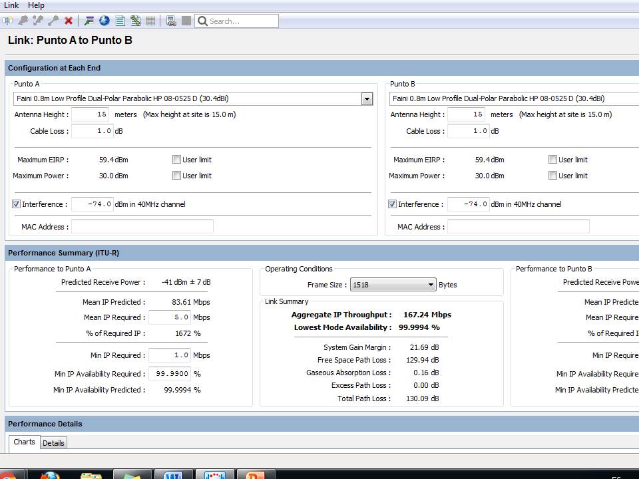The width and height of the screenshot is (639, 479).
Task: Open the Help menu
Action: point(36,5)
